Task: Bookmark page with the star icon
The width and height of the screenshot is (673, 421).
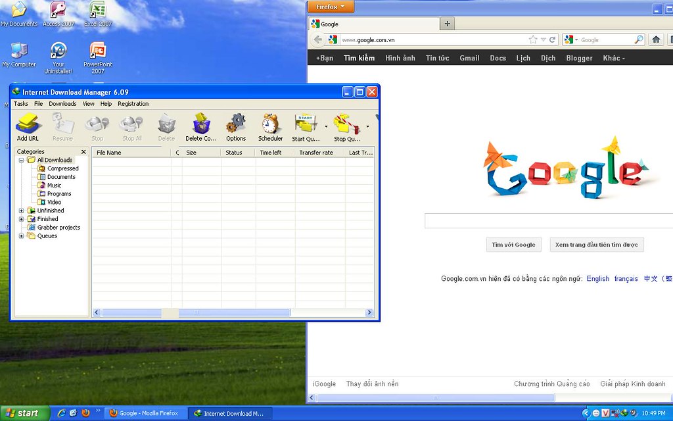Action: tap(533, 40)
